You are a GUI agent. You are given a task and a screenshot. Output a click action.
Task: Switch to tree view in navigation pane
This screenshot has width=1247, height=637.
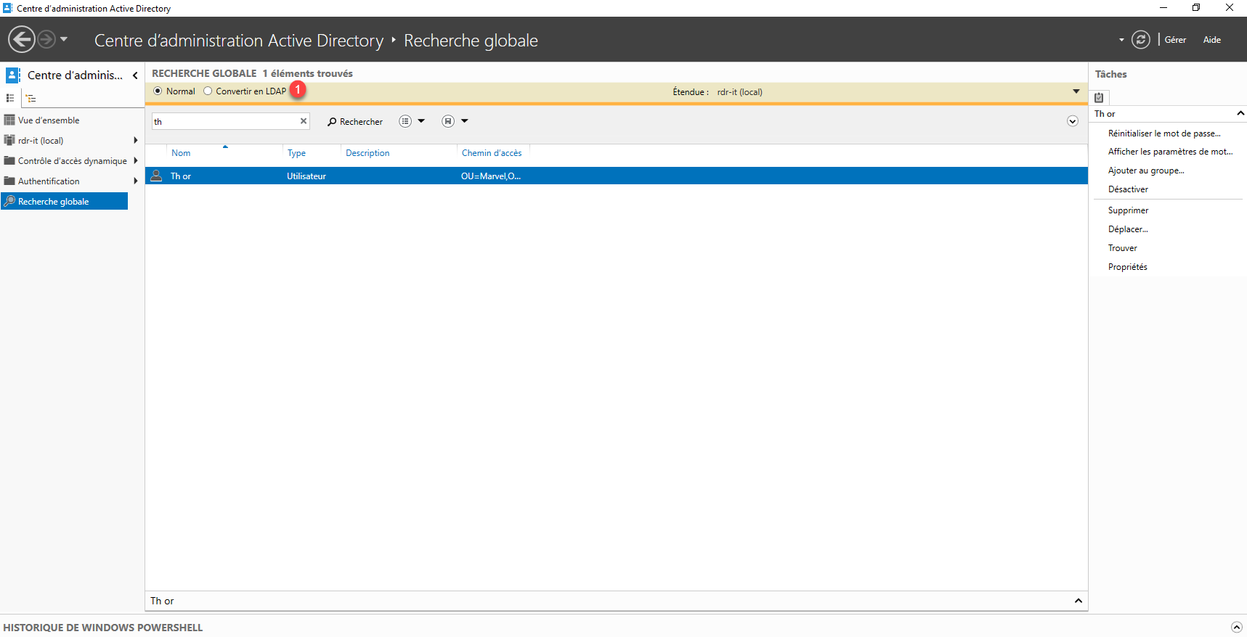[x=31, y=98]
